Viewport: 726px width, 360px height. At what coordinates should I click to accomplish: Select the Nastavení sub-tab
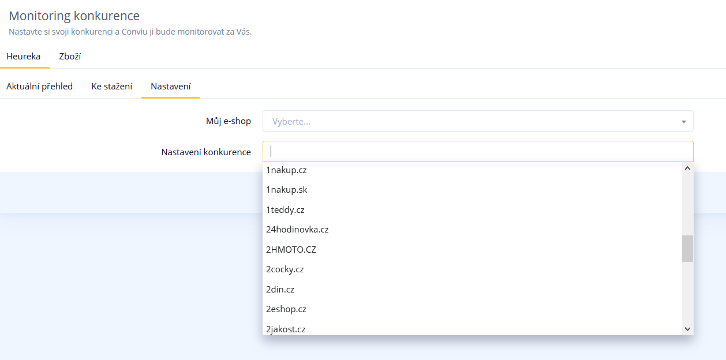coord(170,87)
